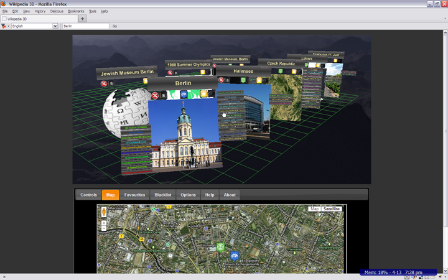Open the Options tab
The height and width of the screenshot is (280, 448).
tap(188, 195)
